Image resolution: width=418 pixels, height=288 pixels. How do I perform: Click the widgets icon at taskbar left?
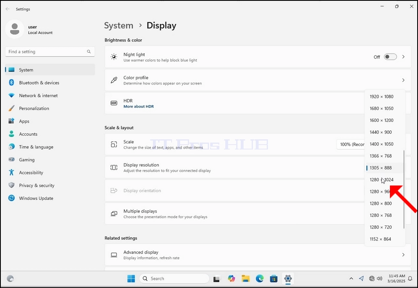coord(10,279)
